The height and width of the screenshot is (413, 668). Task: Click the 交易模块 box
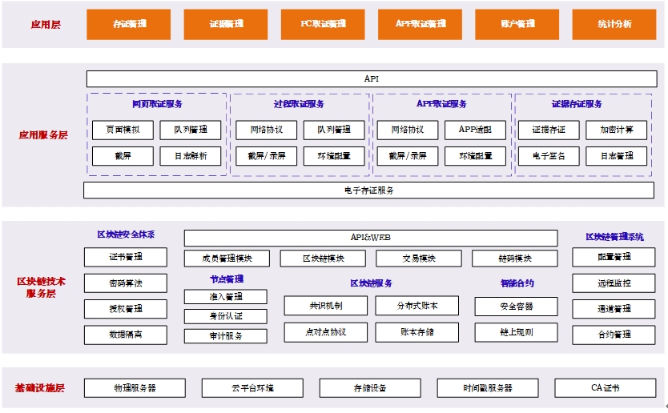(x=419, y=259)
